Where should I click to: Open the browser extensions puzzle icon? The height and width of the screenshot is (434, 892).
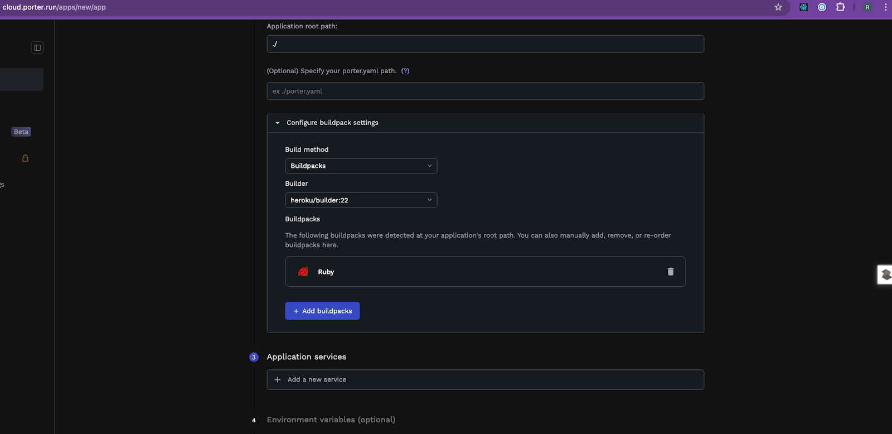pos(840,7)
